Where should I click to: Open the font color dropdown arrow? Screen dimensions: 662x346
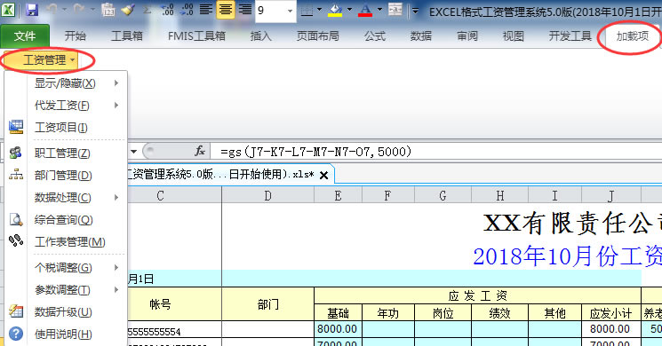coord(379,9)
